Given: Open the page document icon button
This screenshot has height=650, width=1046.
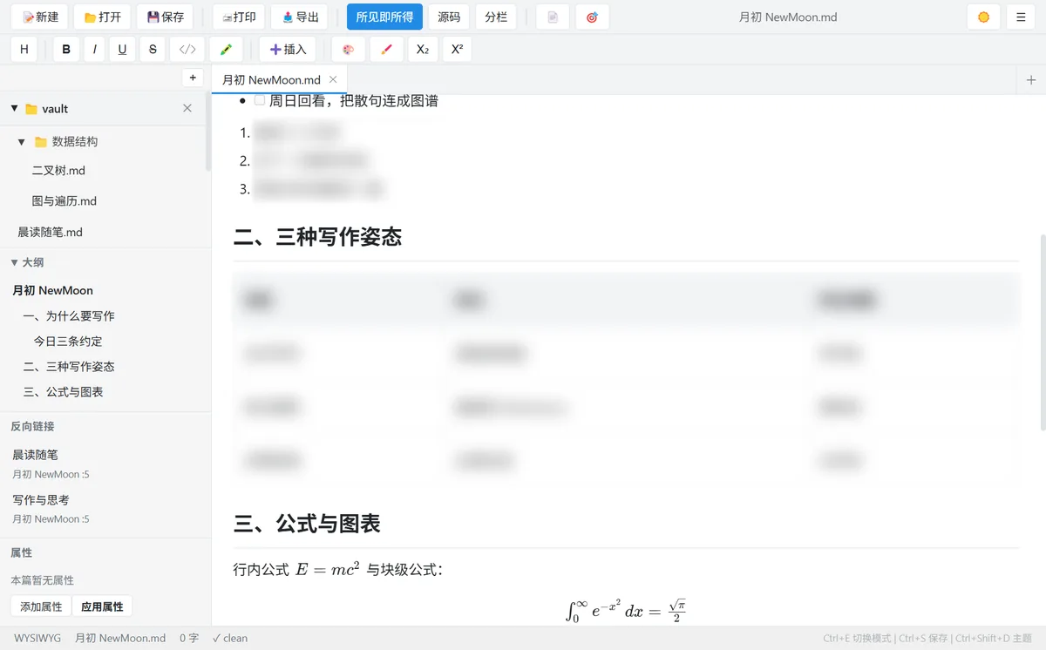Looking at the screenshot, I should (553, 17).
